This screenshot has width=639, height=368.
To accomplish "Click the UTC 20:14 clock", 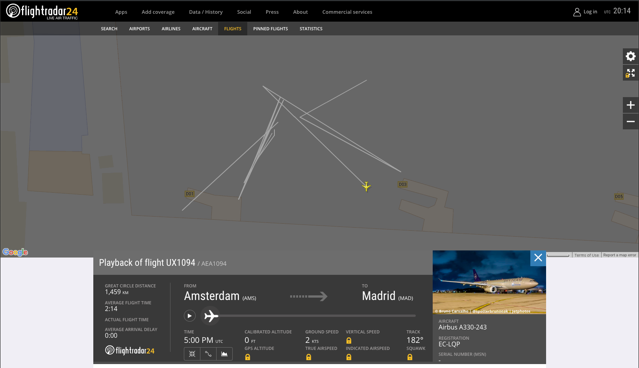I will point(617,11).
